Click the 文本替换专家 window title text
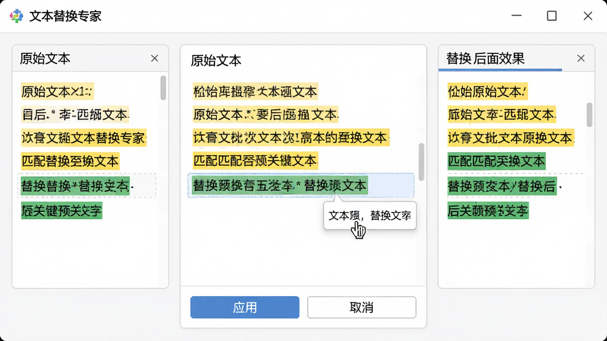The height and width of the screenshot is (341, 607). click(65, 16)
